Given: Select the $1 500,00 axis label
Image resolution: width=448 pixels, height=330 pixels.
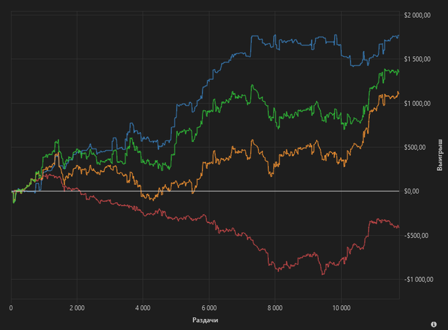Looking at the screenshot, I should pyautogui.click(x=417, y=59).
